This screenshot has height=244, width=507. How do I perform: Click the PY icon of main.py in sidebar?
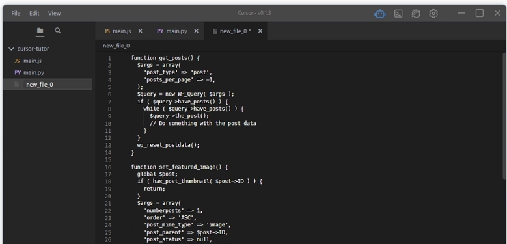[18, 72]
